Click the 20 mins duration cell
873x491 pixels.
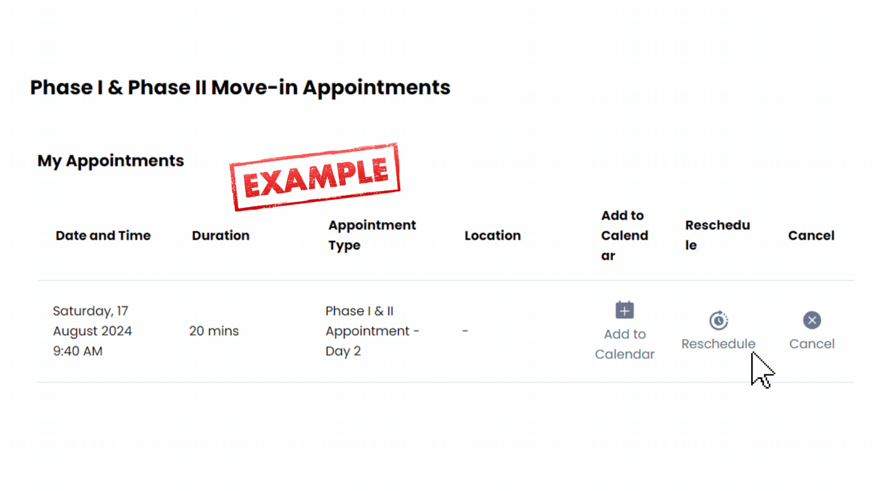213,331
